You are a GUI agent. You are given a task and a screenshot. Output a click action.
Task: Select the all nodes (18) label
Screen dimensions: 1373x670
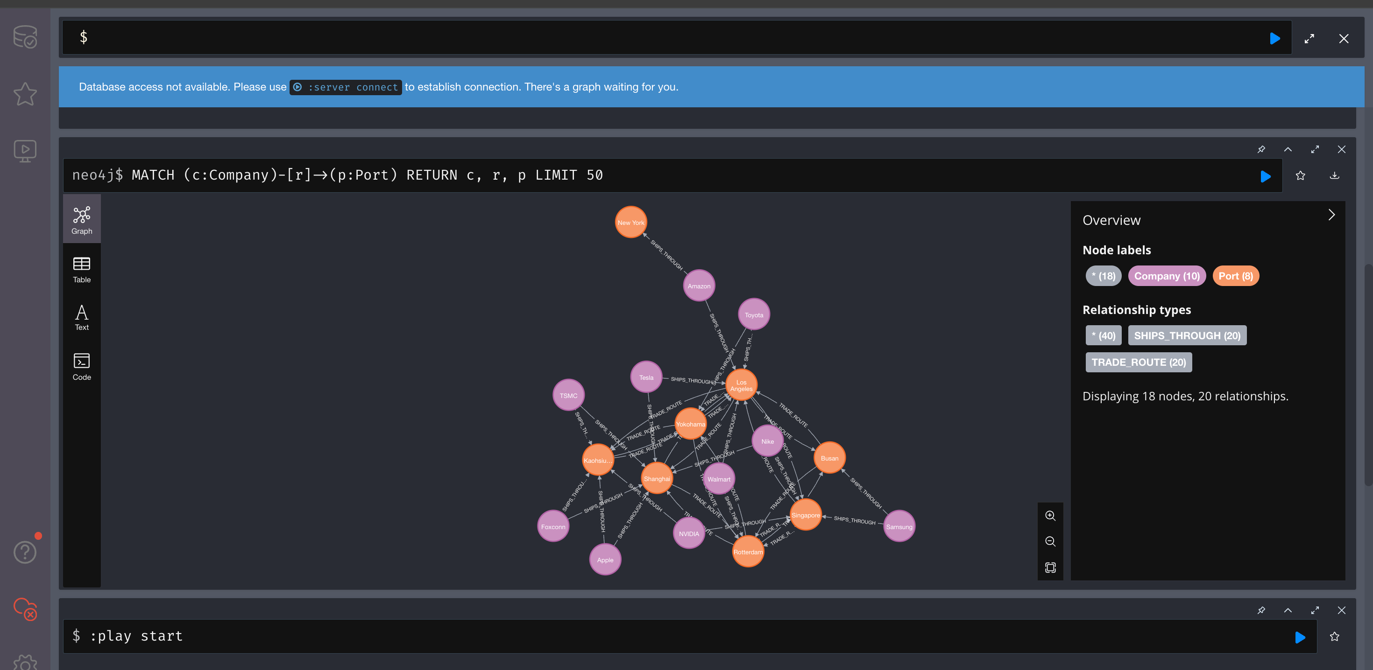1103,276
